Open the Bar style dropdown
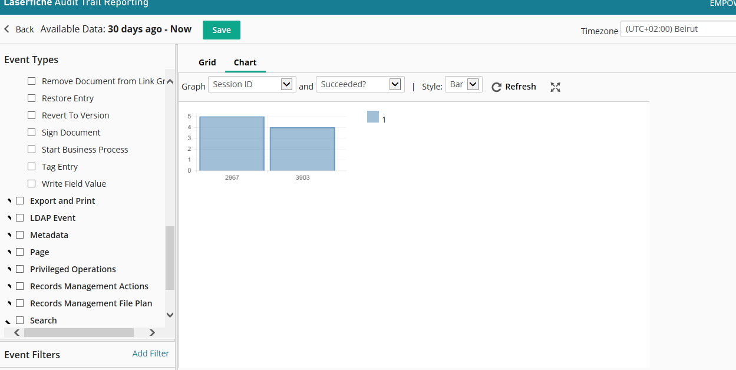736x370 pixels. (x=464, y=84)
